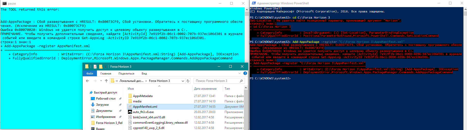Go up one folder level with up arrow

[106, 81]
